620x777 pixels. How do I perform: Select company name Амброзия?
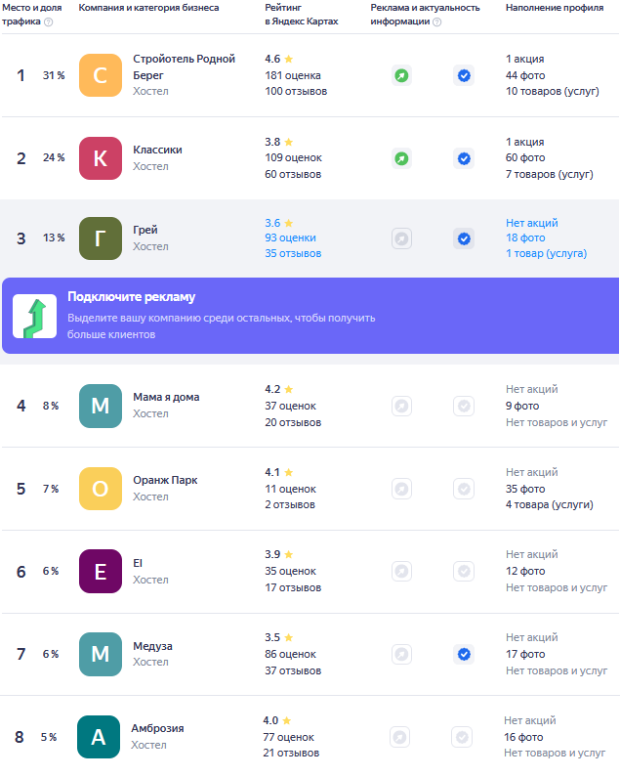[157, 728]
